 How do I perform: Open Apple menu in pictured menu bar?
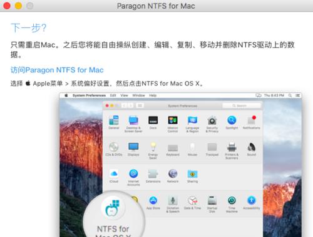point(66,95)
